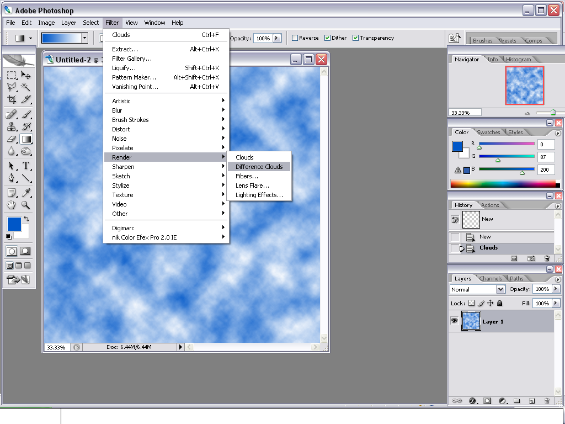Choose Difference Clouds from Render submenu
Image resolution: width=565 pixels, height=424 pixels.
click(x=259, y=167)
